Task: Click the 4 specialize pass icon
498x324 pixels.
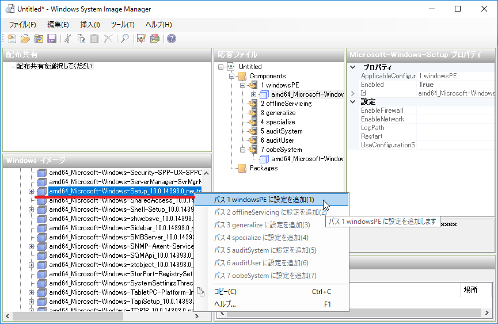Action: (x=253, y=122)
